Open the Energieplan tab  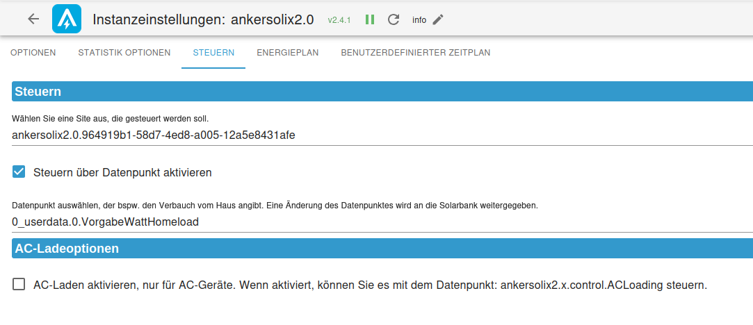coord(288,53)
